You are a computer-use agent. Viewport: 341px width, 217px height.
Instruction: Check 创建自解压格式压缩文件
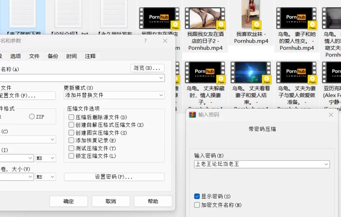pos(72,125)
